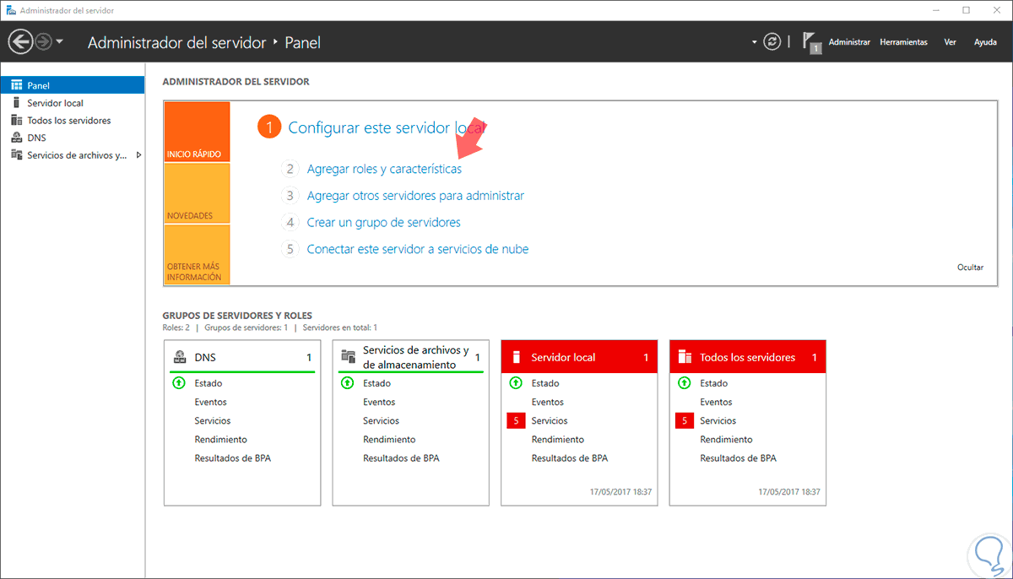
Task: Click the back navigation arrow
Action: [x=20, y=41]
